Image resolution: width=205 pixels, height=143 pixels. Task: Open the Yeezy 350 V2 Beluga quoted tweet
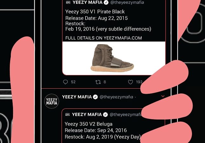pos(102,126)
